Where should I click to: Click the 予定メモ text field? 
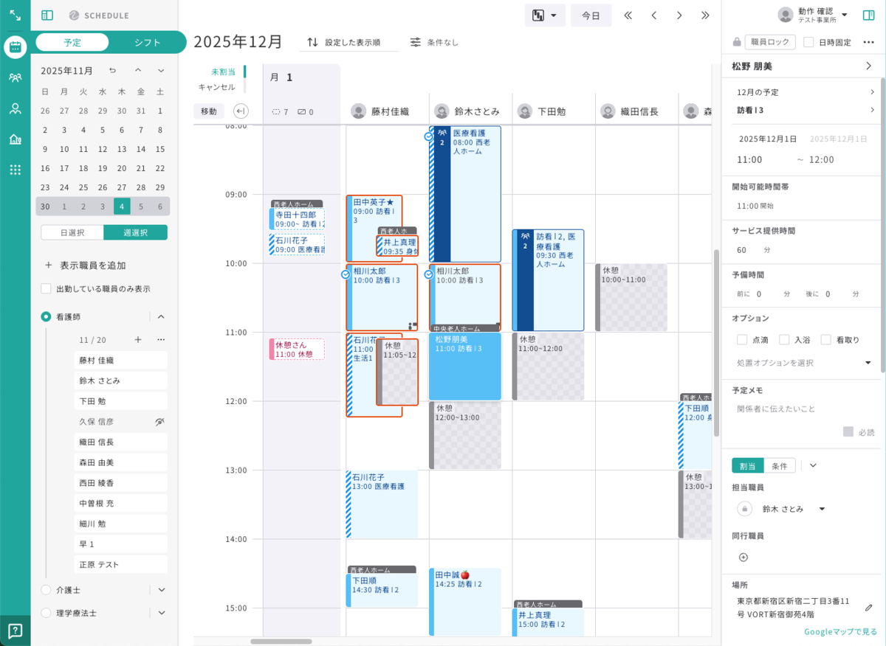pos(803,409)
